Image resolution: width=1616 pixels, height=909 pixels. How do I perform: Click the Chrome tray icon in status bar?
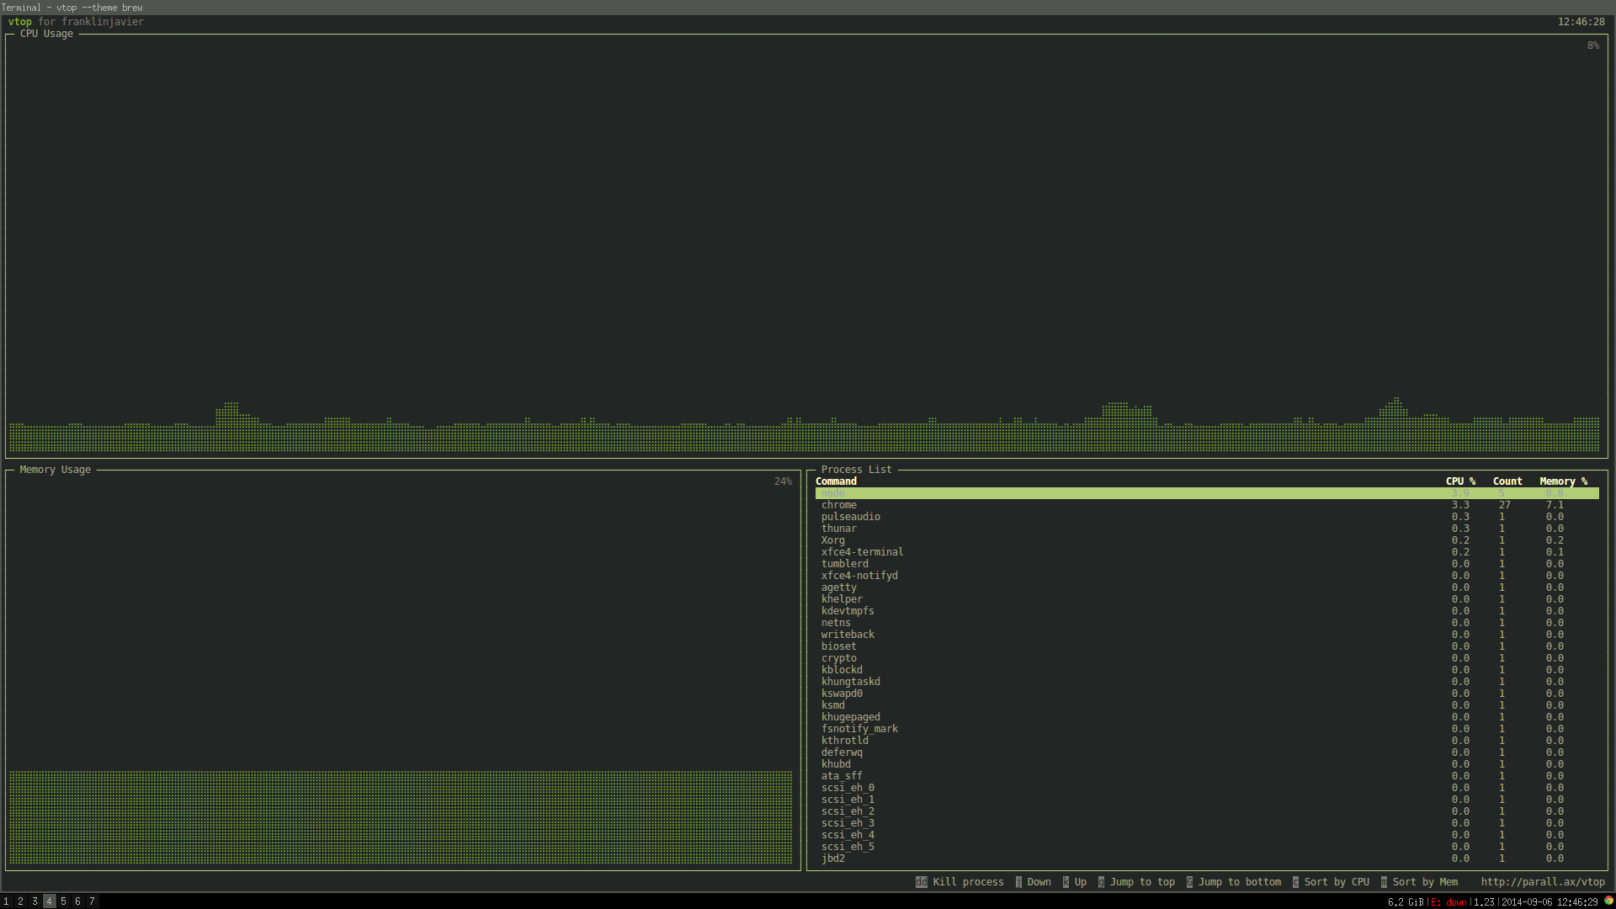[x=1608, y=901]
